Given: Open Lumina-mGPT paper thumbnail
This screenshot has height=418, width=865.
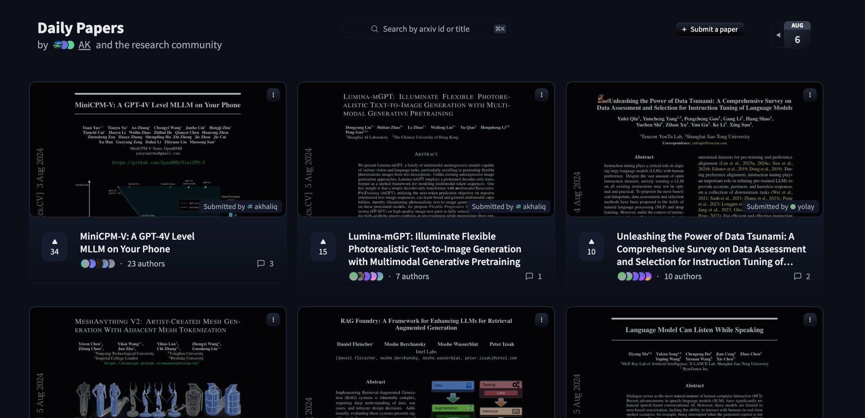Looking at the screenshot, I should point(426,150).
